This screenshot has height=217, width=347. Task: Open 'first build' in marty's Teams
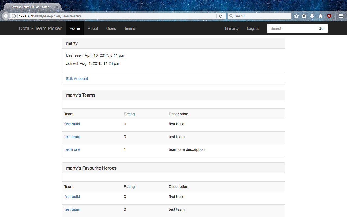pos(72,124)
